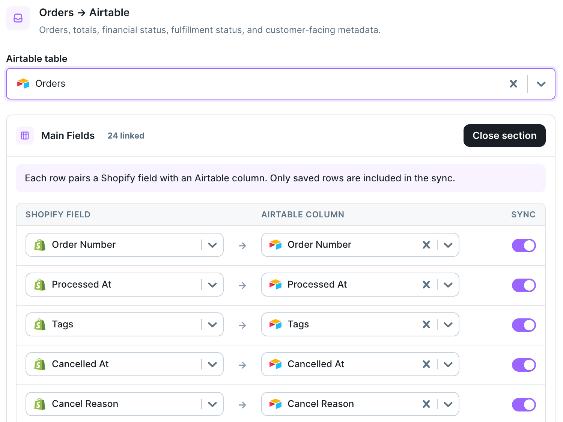Click the 'Orders → Airtable' heading
The image size is (563, 422).
[x=84, y=12]
